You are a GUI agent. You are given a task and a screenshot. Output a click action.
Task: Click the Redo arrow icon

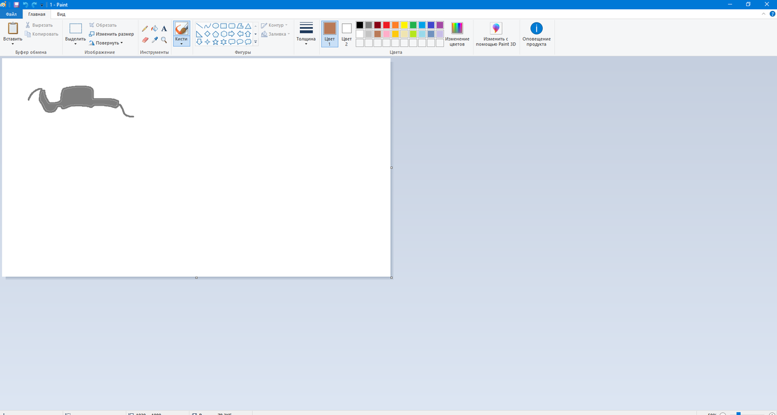tap(34, 4)
